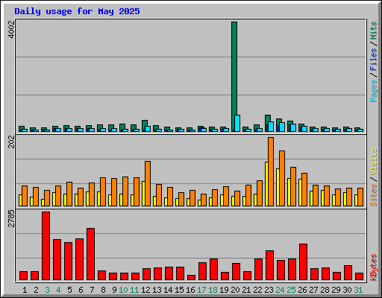Click the 'Hits' legend label
382x298 pixels.
(373, 31)
